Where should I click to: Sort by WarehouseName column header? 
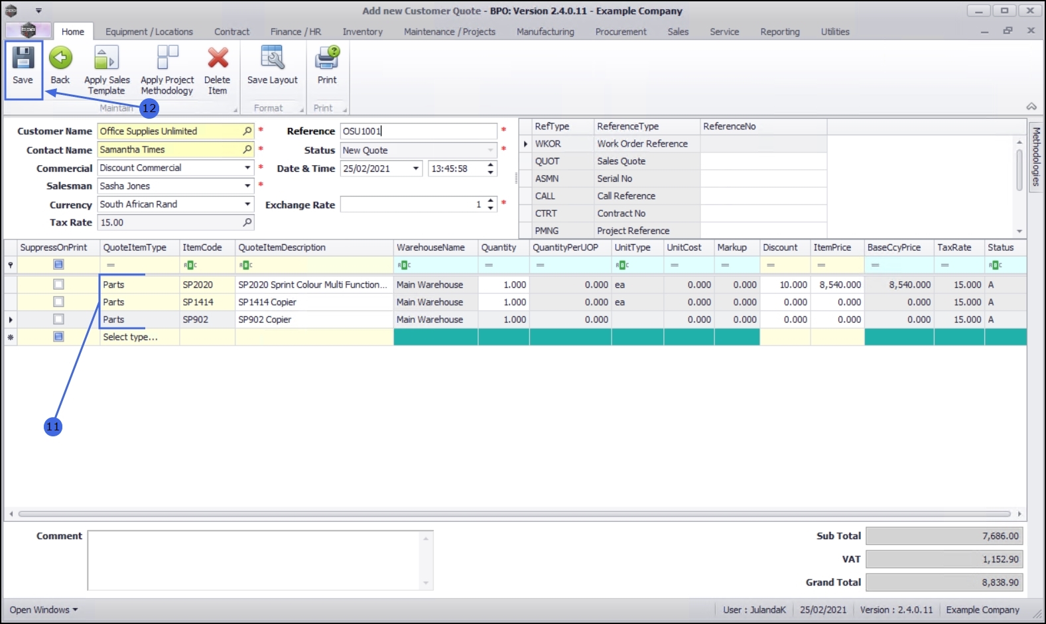click(436, 247)
